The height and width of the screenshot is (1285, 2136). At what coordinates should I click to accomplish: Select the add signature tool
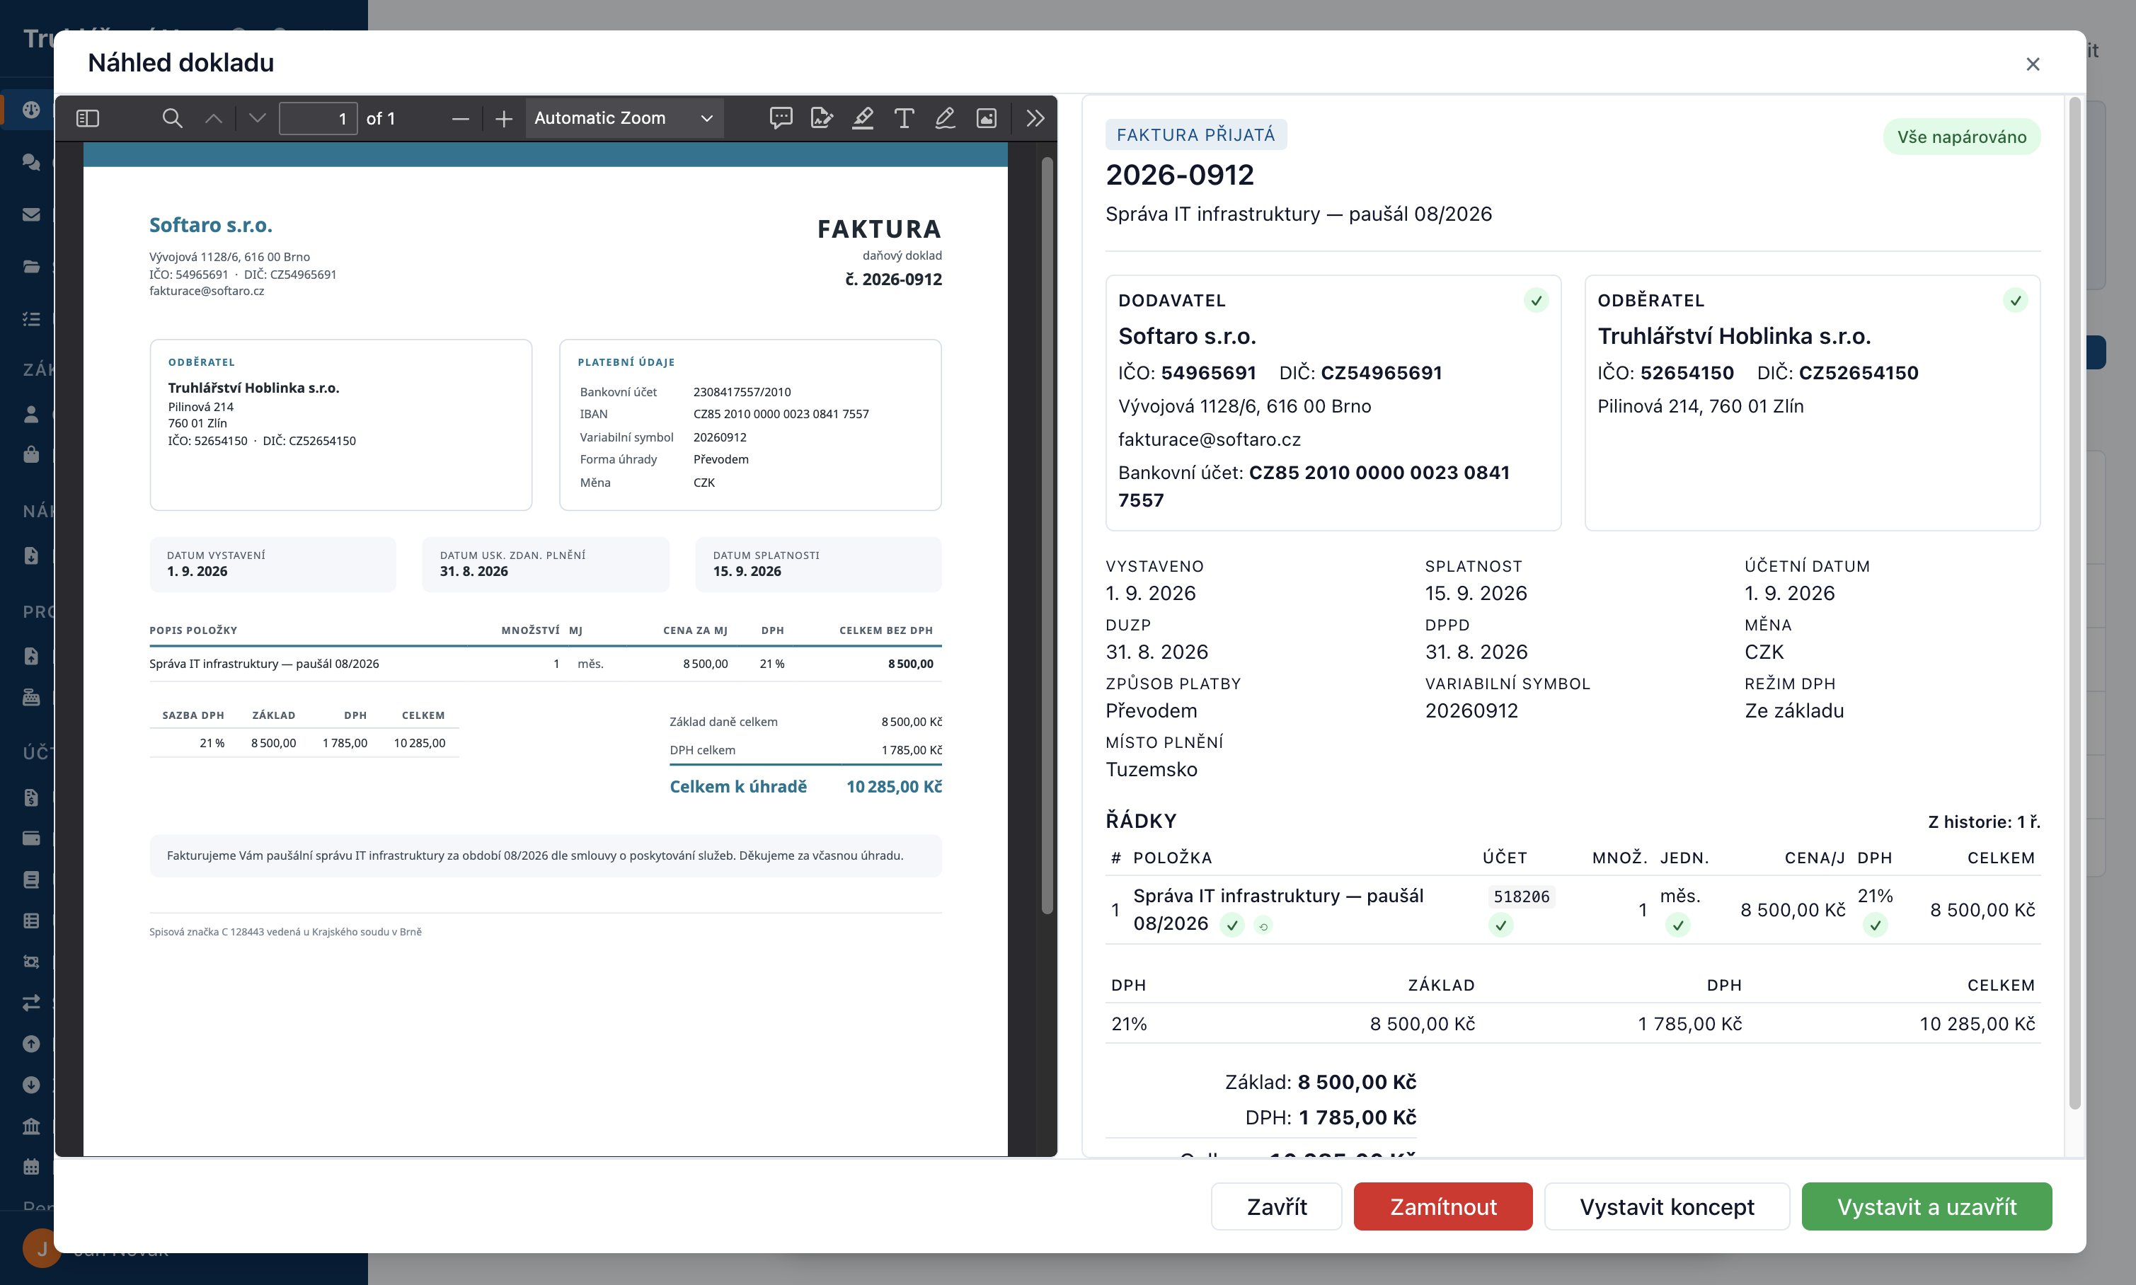point(822,117)
